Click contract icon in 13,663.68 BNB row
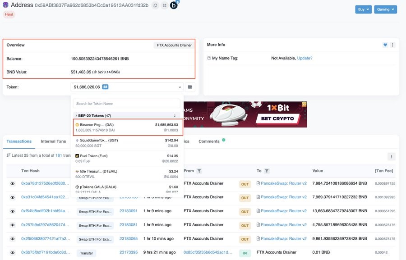 click(258, 211)
